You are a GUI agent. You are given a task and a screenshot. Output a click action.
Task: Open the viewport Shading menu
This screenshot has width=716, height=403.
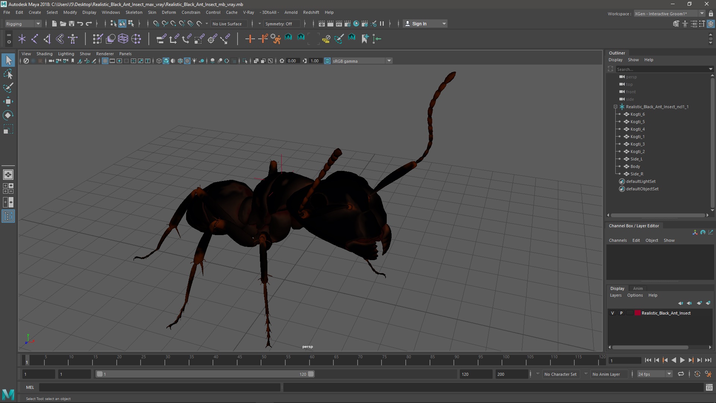click(x=44, y=54)
